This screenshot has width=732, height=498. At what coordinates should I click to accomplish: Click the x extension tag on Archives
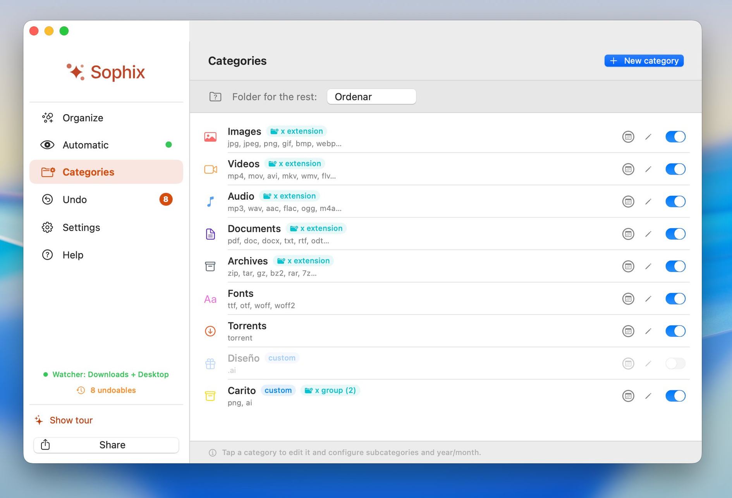[x=303, y=261]
